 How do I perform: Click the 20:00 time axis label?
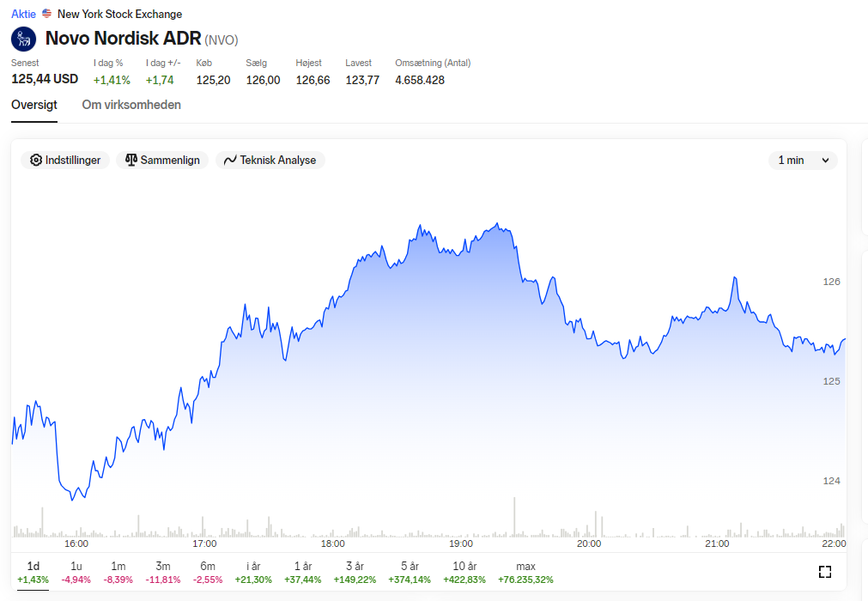coord(589,543)
